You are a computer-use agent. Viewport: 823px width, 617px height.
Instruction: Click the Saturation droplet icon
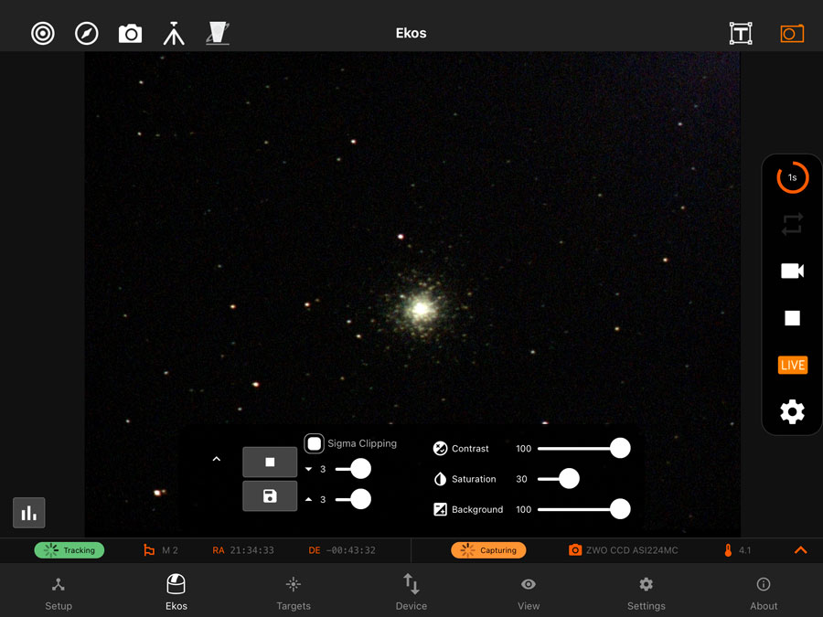coord(440,479)
